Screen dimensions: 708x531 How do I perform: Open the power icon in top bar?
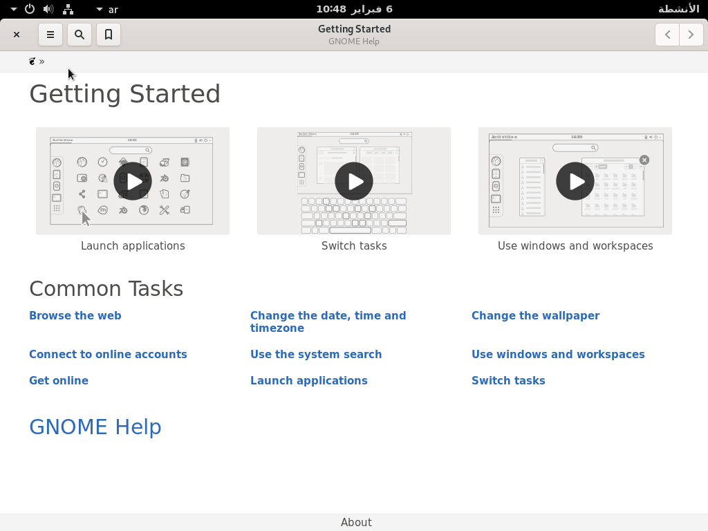tap(29, 9)
